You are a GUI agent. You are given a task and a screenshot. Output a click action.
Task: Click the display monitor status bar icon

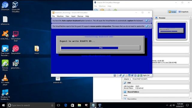(129, 75)
